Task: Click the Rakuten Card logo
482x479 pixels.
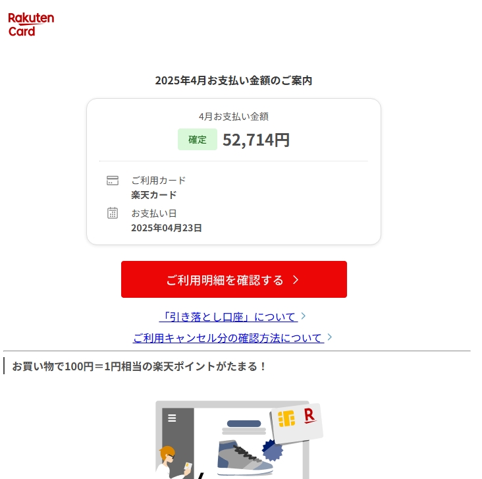Action: click(x=31, y=24)
